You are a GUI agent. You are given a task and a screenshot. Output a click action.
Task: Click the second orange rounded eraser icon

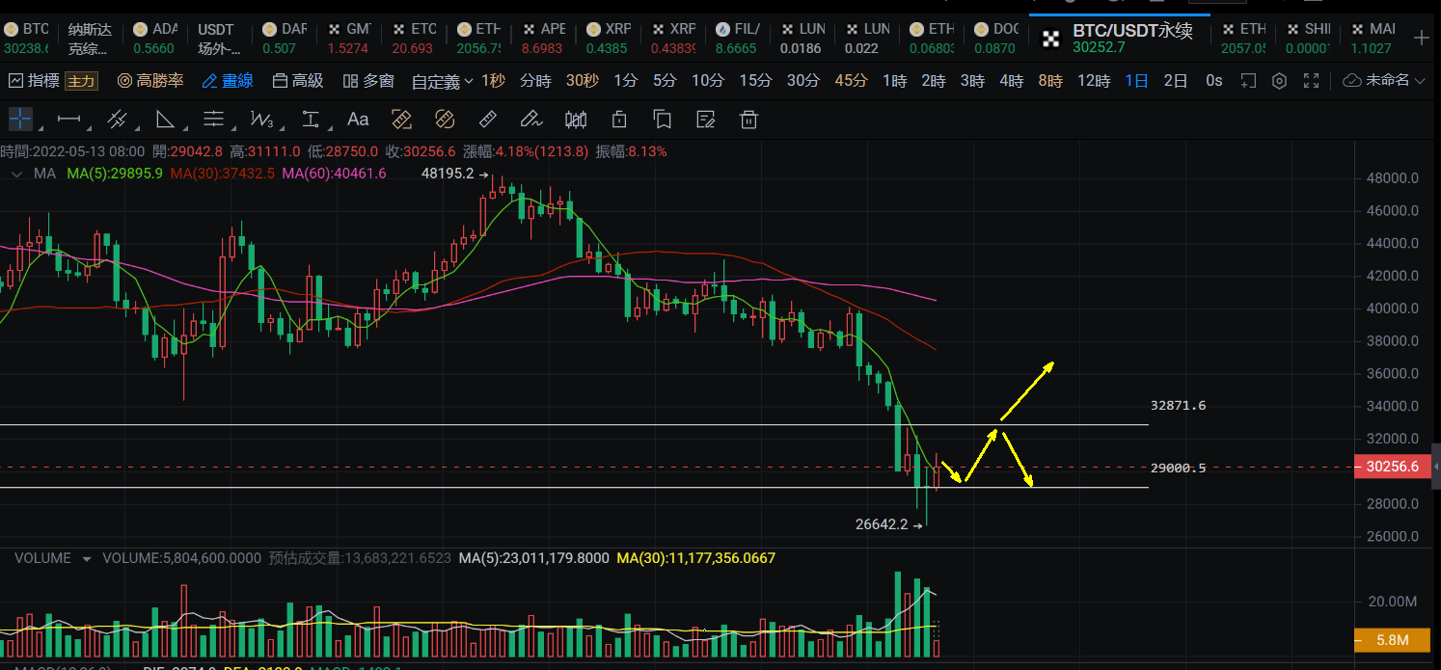pyautogui.click(x=444, y=120)
